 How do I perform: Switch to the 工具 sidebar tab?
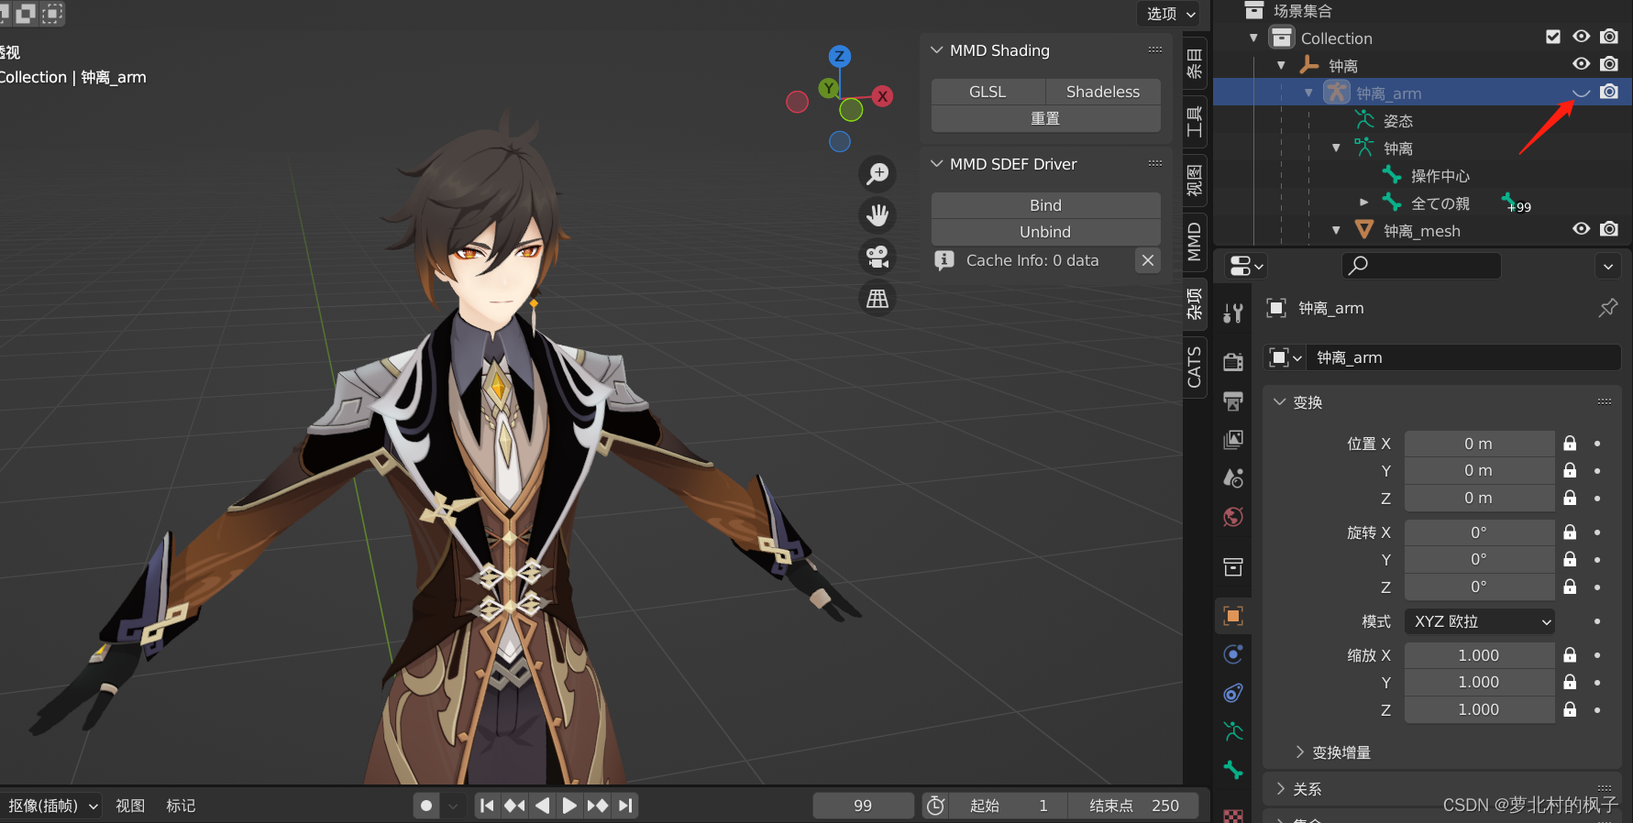click(1195, 122)
